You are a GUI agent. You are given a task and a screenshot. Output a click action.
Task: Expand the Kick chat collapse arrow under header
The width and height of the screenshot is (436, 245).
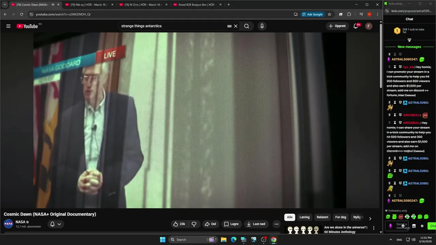pos(409,40)
